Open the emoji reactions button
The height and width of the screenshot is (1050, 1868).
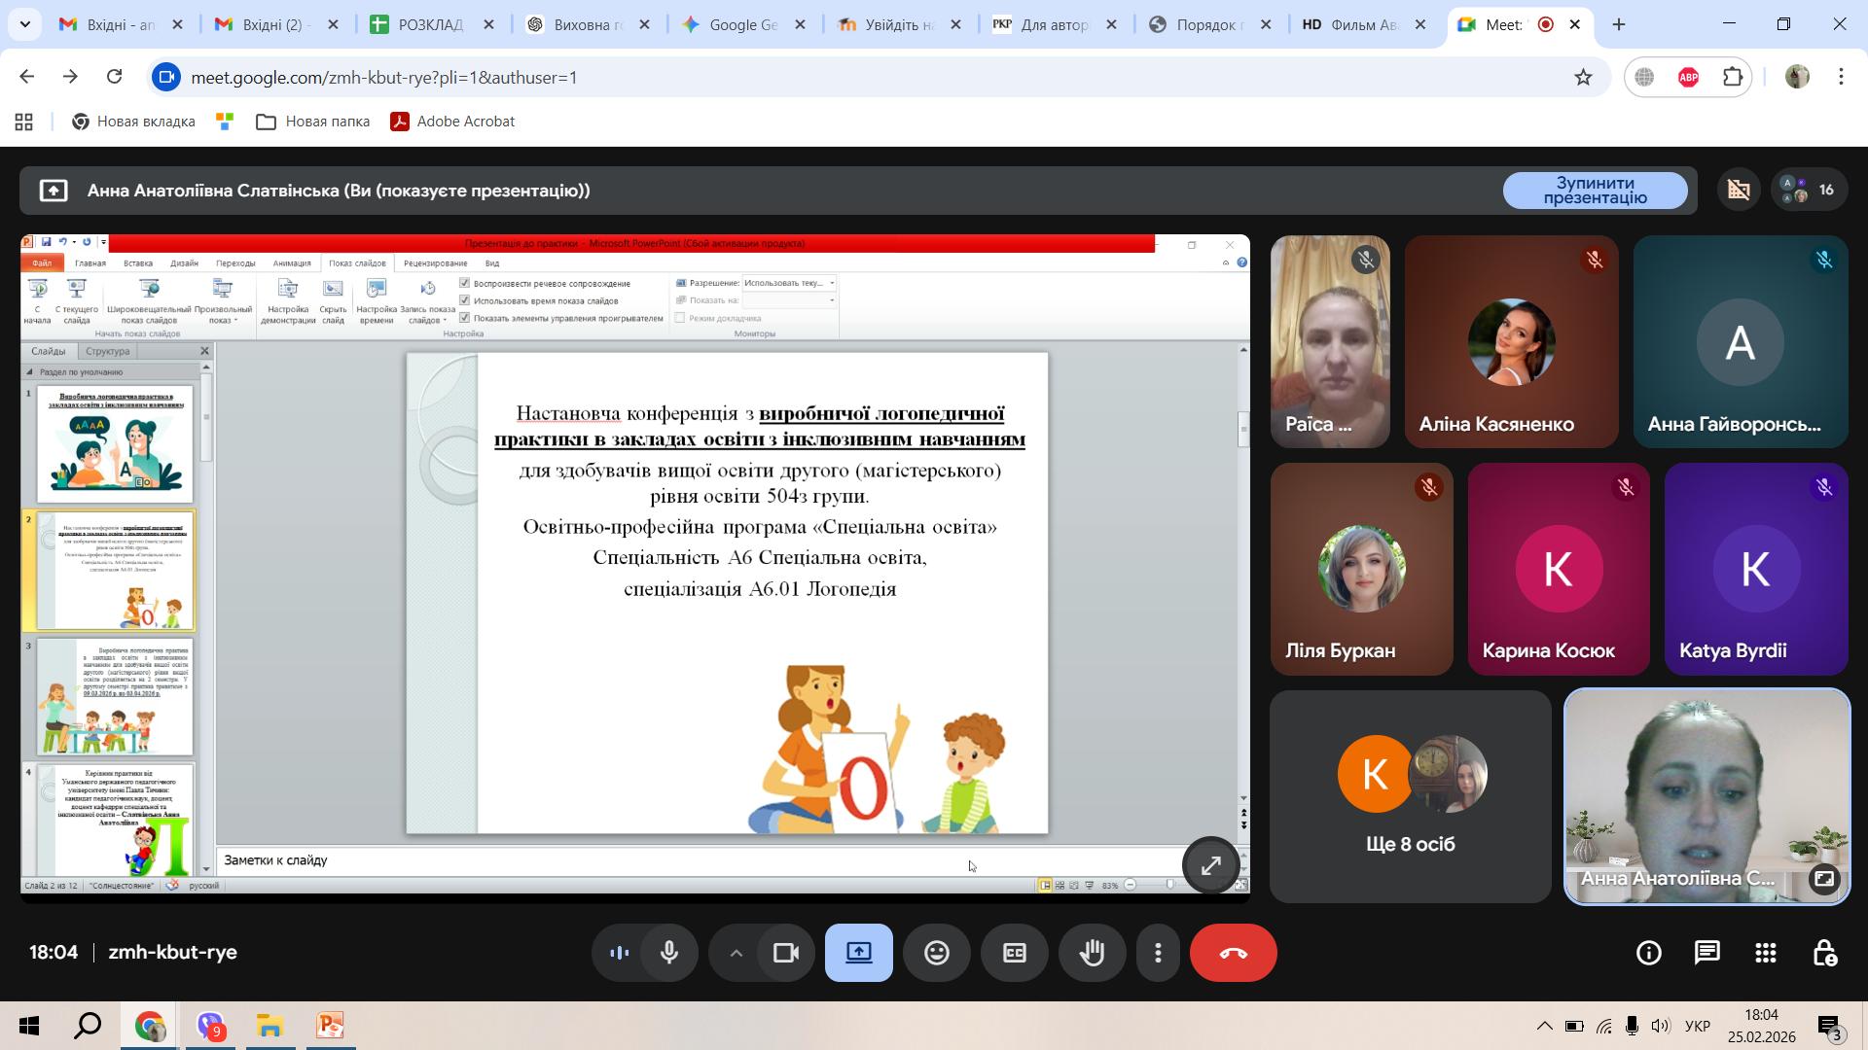[x=937, y=953]
